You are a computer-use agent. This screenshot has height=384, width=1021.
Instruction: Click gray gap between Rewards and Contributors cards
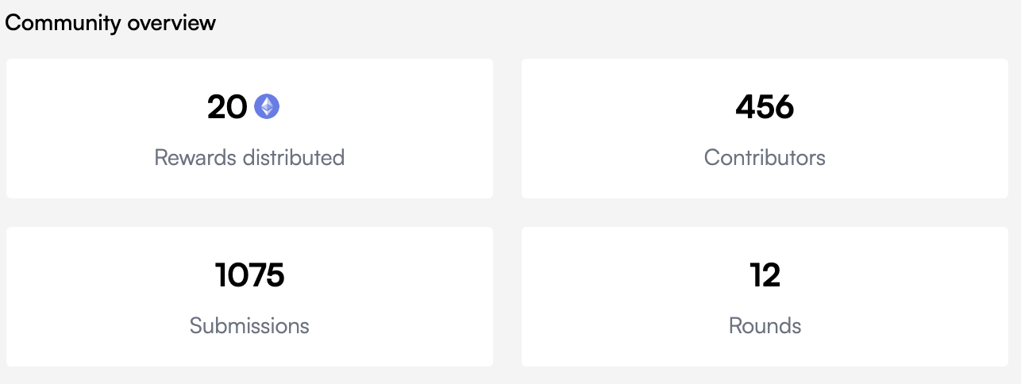click(x=507, y=129)
